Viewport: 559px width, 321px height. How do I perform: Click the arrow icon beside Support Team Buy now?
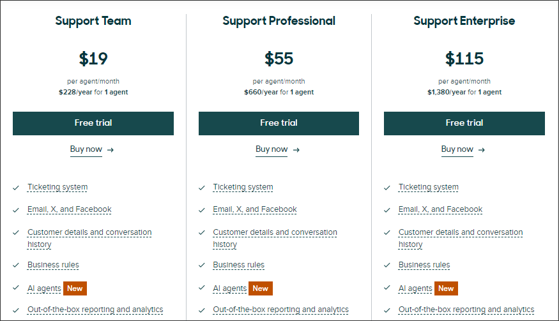[111, 150]
